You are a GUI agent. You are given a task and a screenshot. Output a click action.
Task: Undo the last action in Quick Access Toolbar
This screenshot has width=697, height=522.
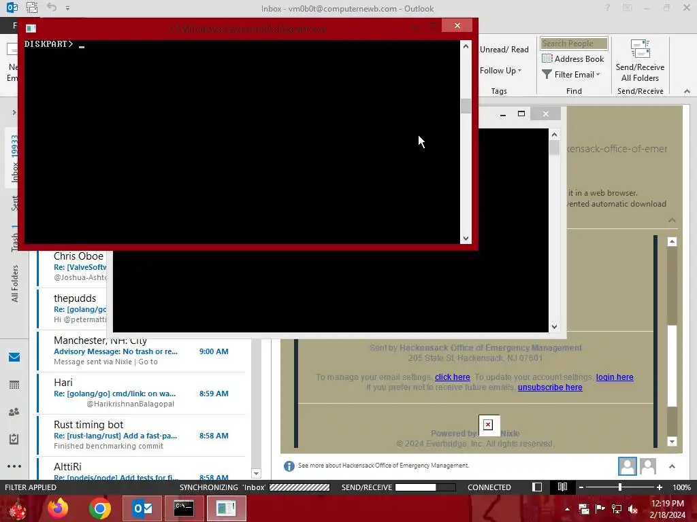(x=52, y=8)
